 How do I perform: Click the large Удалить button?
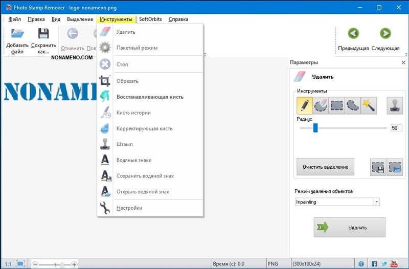click(x=350, y=227)
